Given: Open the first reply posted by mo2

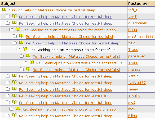Looking at the screenshot, I should click(66, 103).
